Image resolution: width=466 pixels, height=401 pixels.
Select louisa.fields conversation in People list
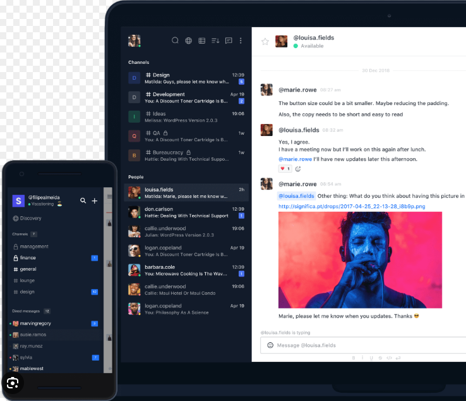[x=186, y=193]
